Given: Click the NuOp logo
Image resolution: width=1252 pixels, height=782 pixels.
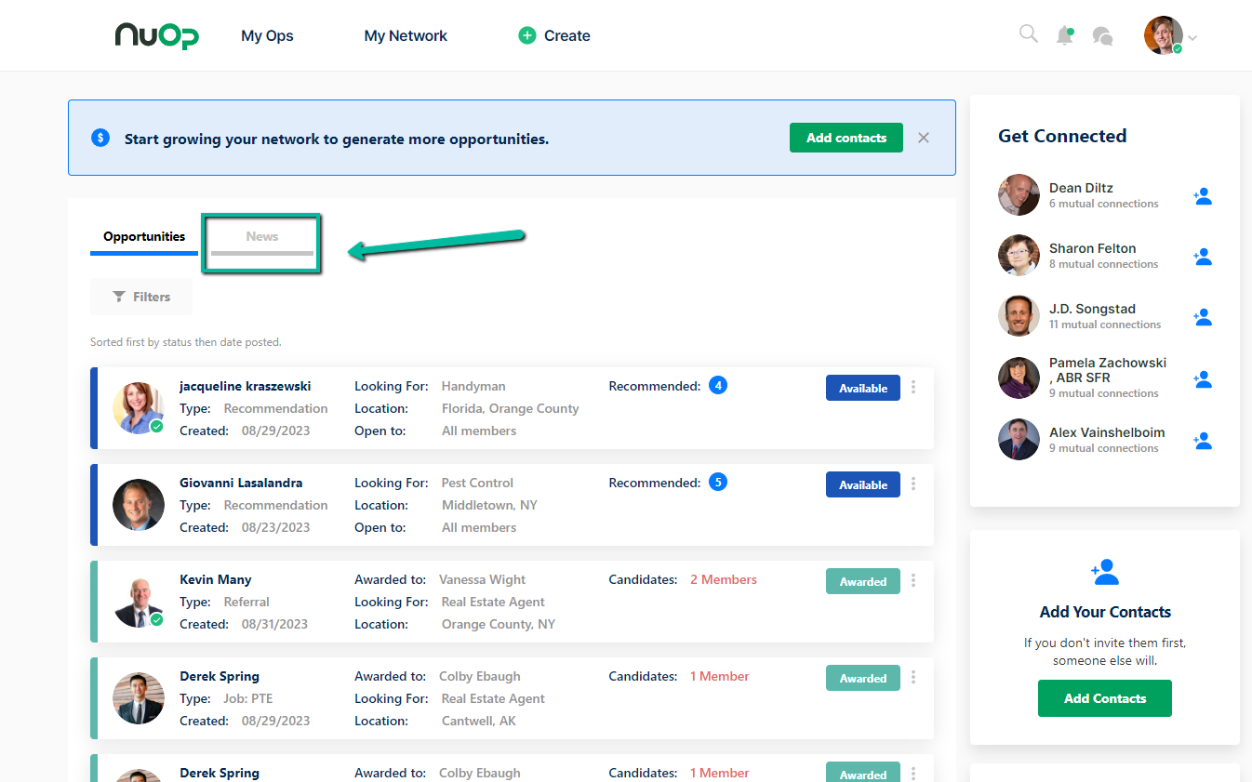Looking at the screenshot, I should 156,35.
